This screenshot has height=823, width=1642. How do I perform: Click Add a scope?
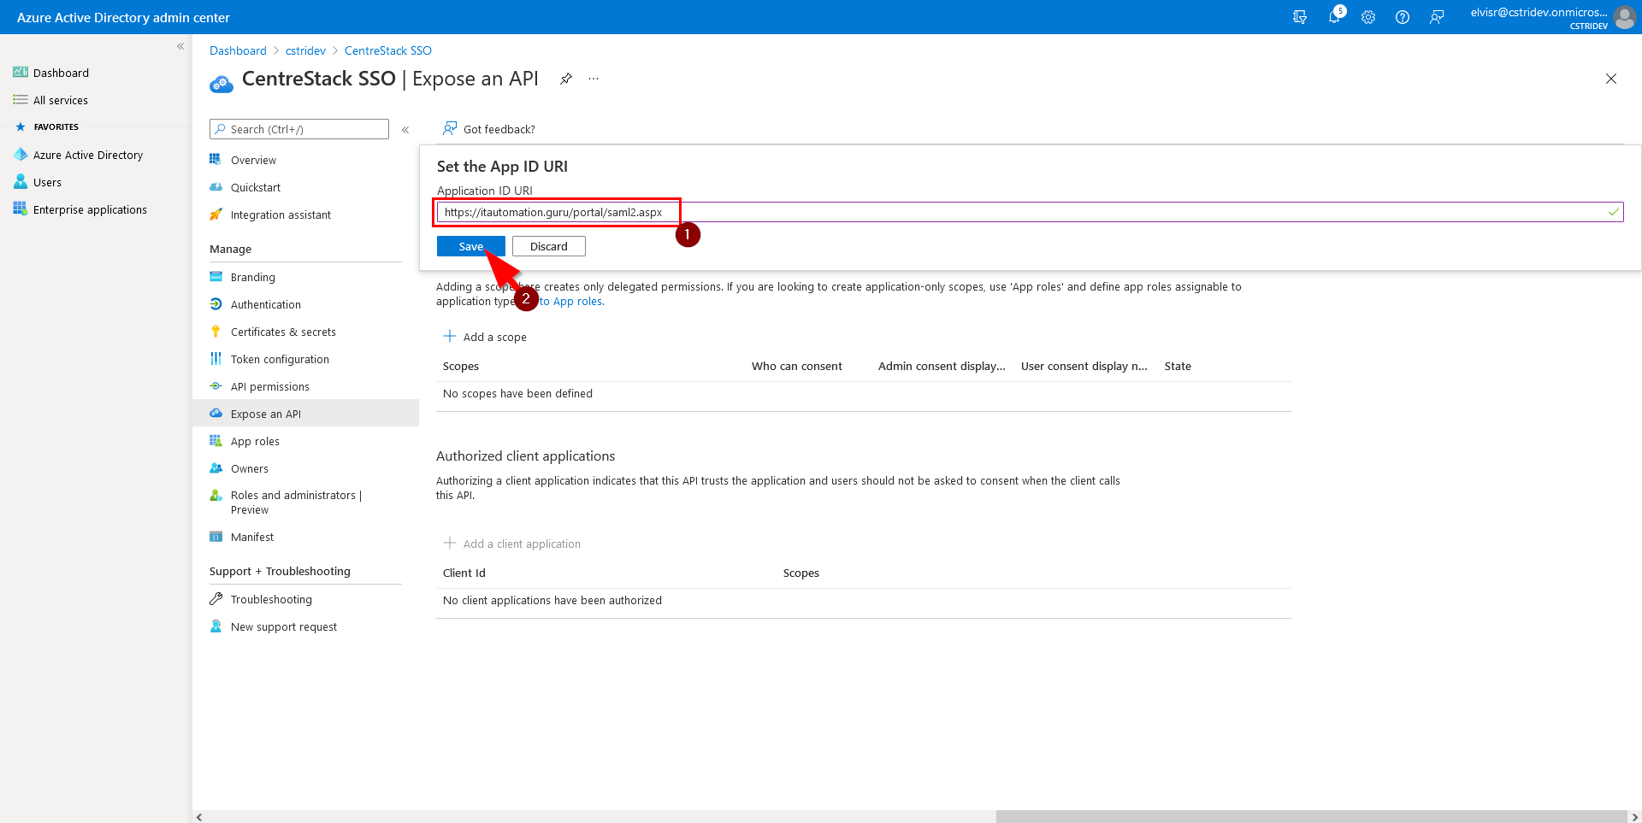(x=485, y=337)
